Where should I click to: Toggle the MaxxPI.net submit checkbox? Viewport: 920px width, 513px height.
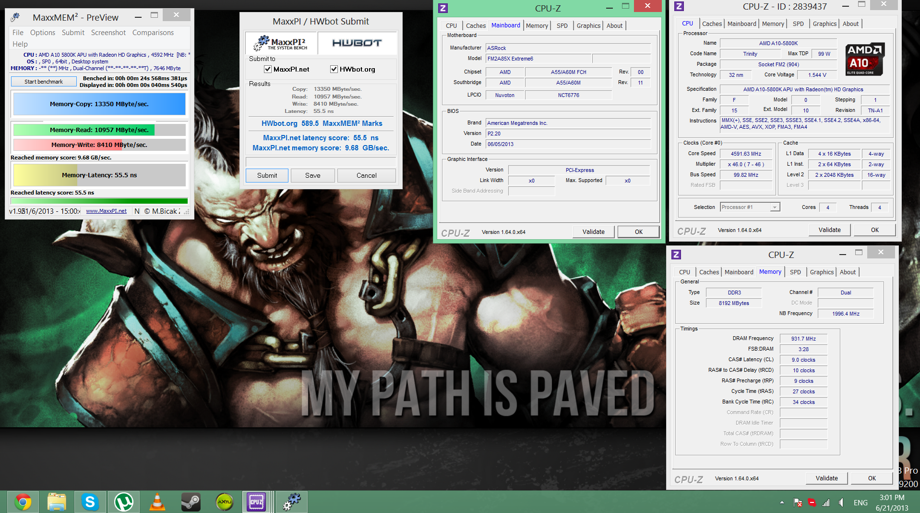(x=268, y=69)
